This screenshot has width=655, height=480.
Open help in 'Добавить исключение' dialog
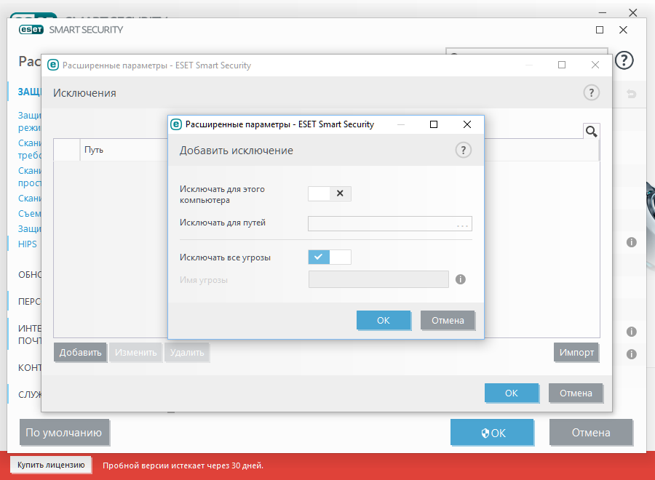point(464,150)
